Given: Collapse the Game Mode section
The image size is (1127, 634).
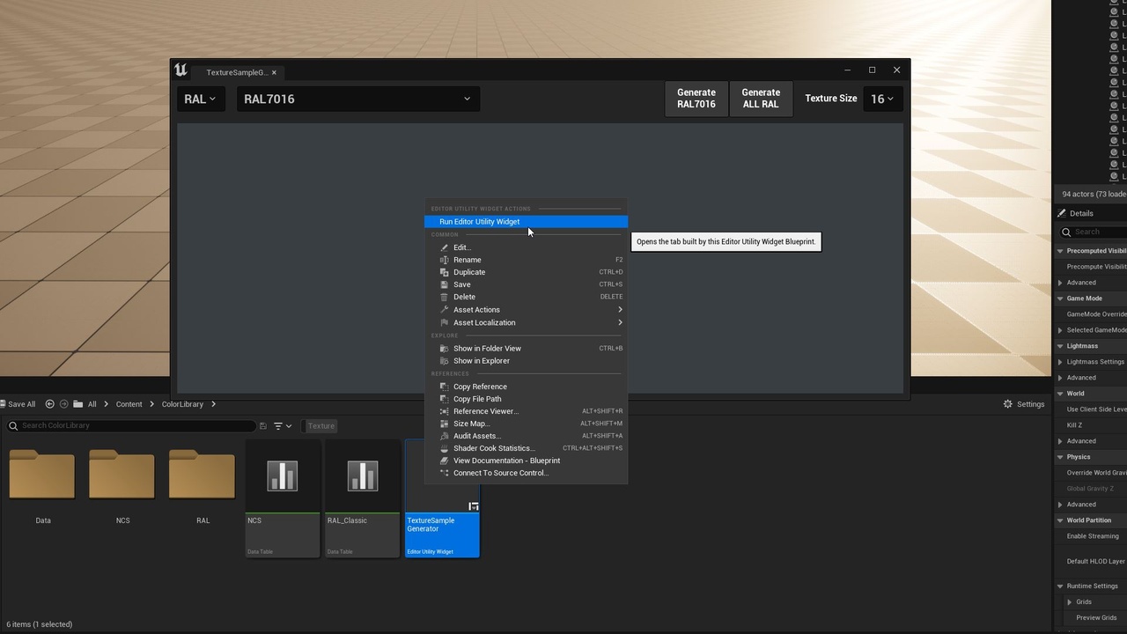Looking at the screenshot, I should (1060, 299).
